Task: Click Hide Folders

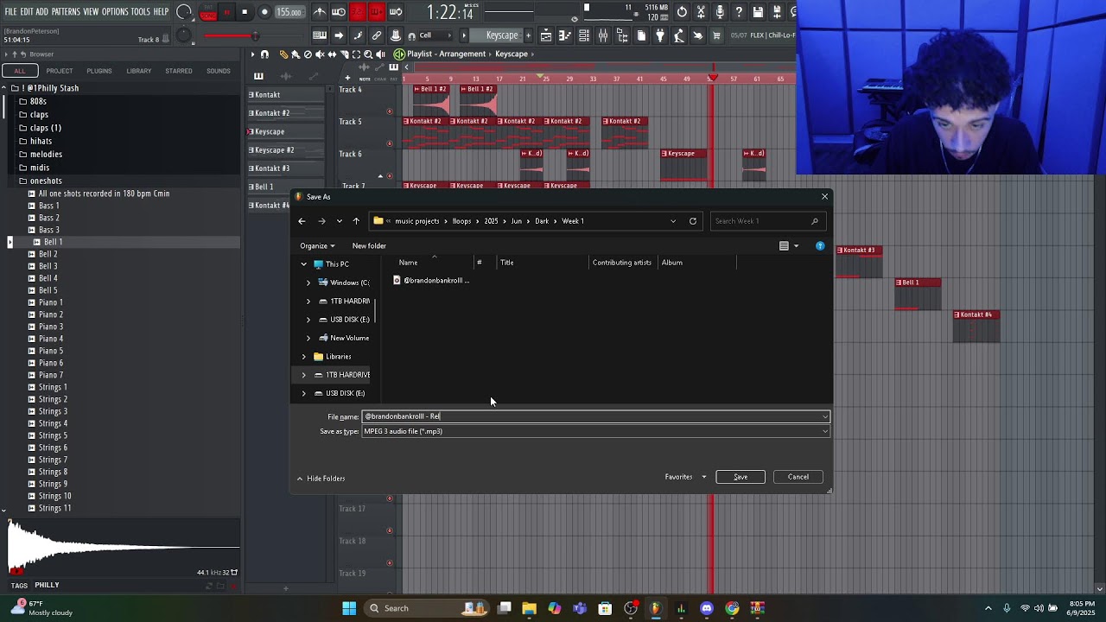Action: (321, 479)
